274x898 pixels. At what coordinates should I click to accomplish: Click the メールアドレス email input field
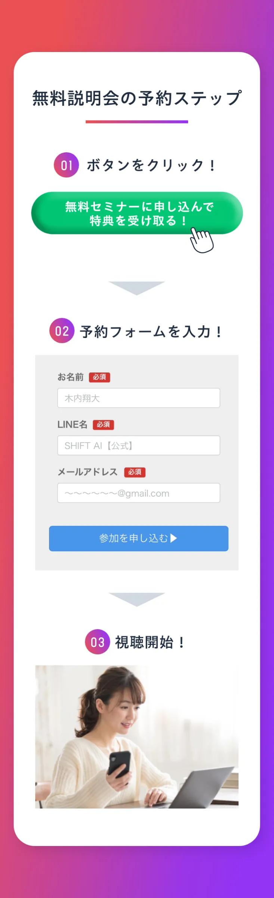tap(138, 493)
